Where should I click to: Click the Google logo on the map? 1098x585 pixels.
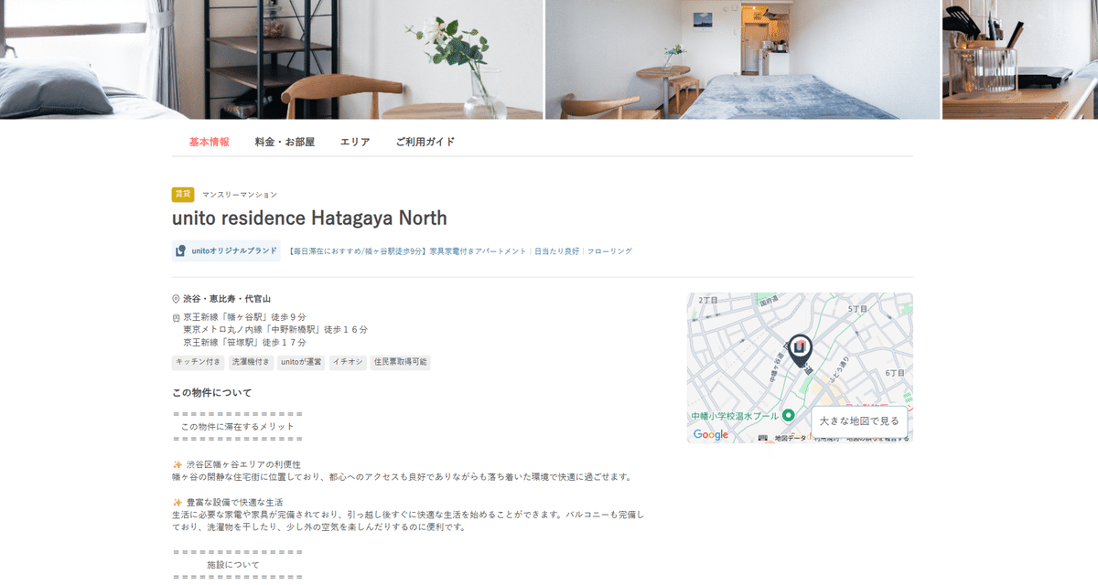(711, 435)
